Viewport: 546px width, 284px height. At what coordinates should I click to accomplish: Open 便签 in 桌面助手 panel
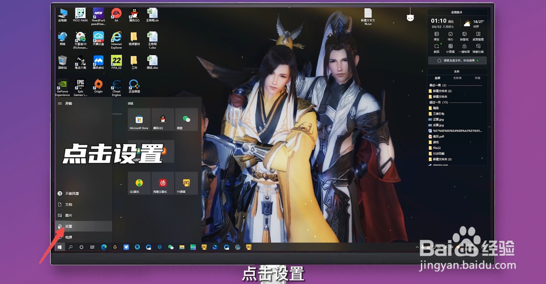click(436, 36)
